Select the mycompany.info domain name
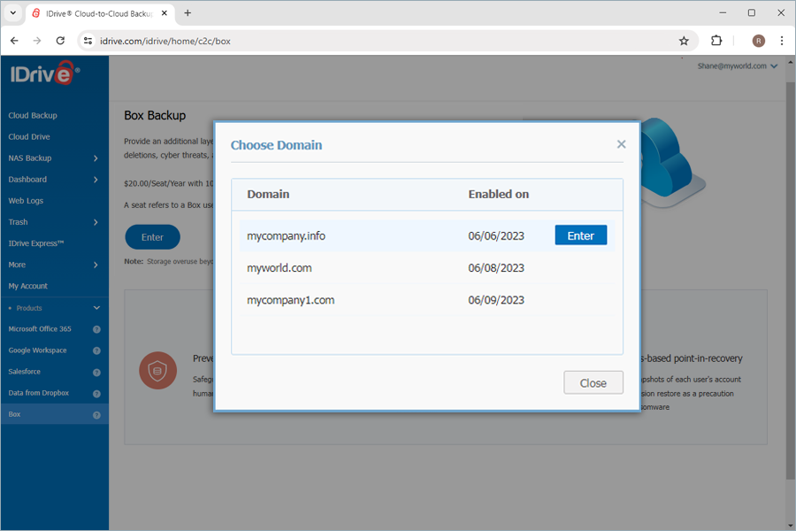Image resolution: width=796 pixels, height=531 pixels. click(286, 235)
